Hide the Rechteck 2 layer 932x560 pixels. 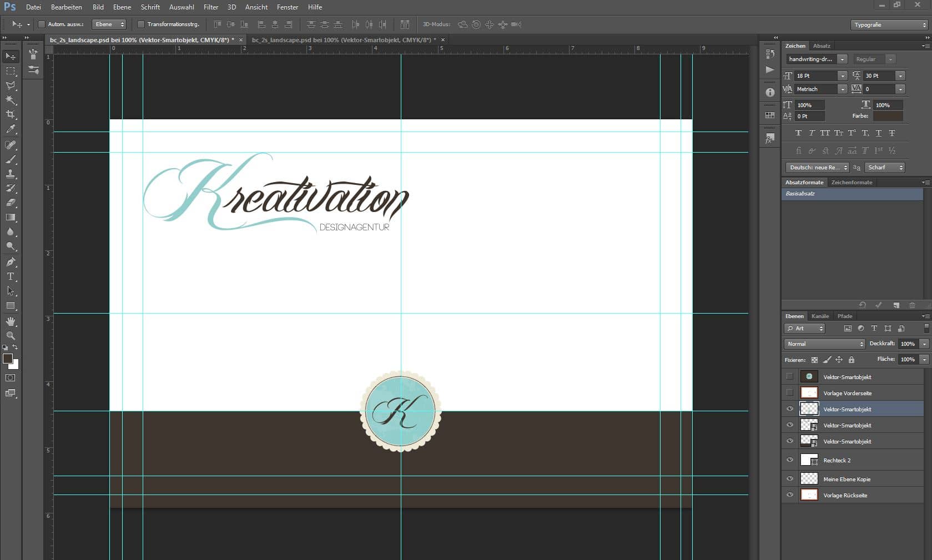pyautogui.click(x=790, y=460)
